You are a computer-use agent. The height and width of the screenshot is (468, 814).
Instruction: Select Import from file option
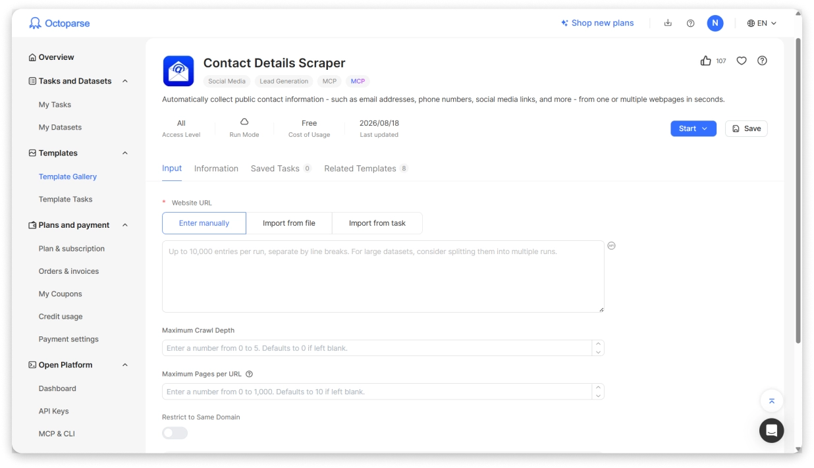289,223
